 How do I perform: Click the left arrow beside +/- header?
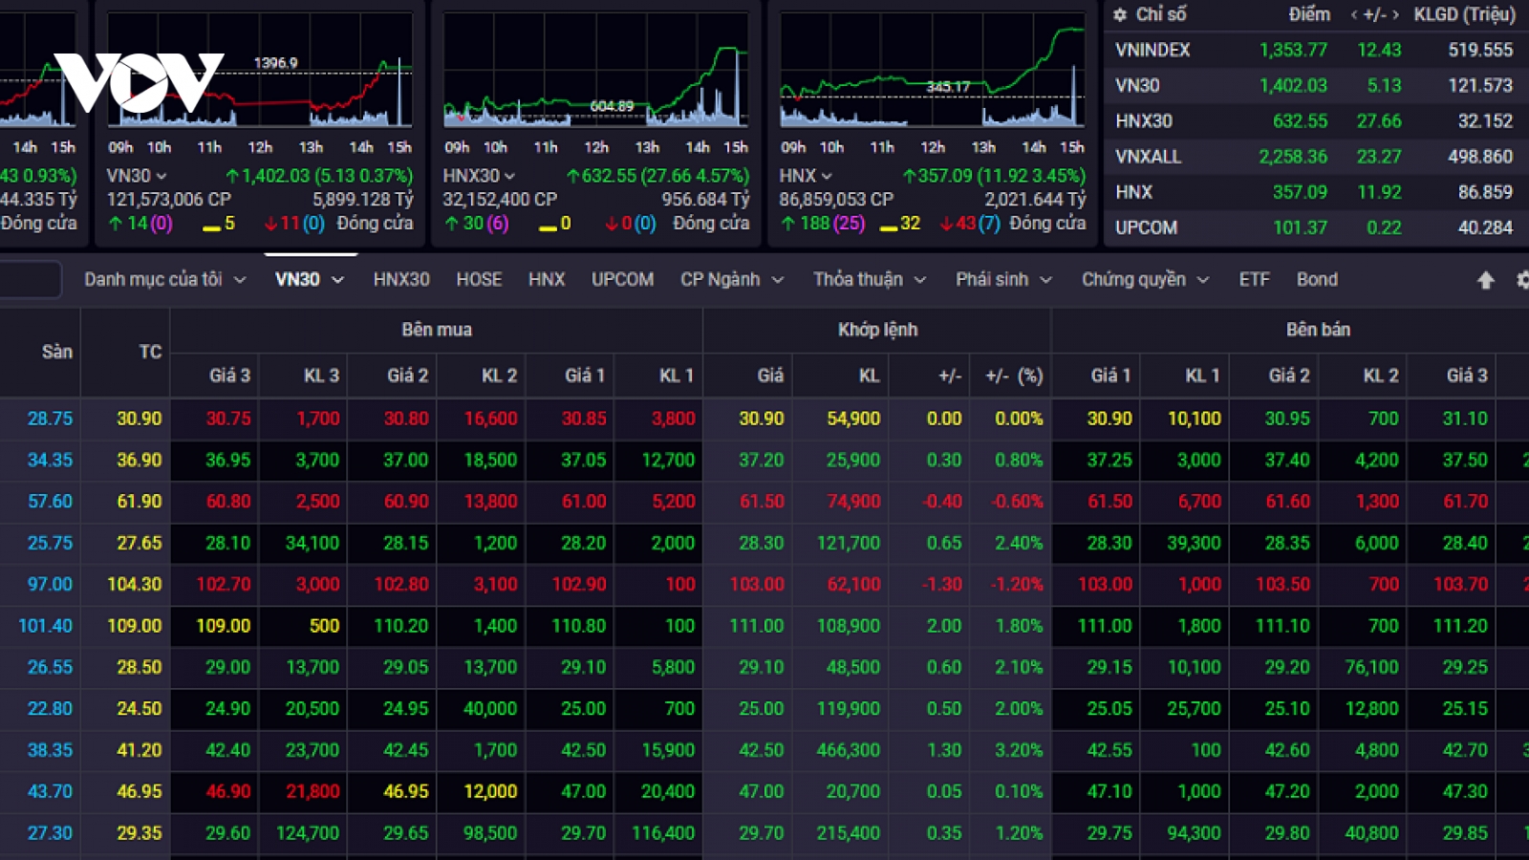point(1354,14)
